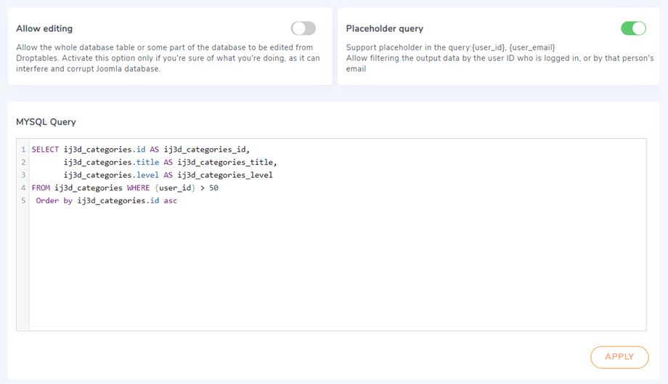Click line number 1 in editor gutter
668x384 pixels.
tap(23, 150)
